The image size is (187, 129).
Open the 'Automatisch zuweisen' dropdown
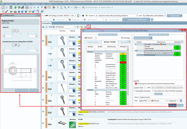tap(143, 38)
